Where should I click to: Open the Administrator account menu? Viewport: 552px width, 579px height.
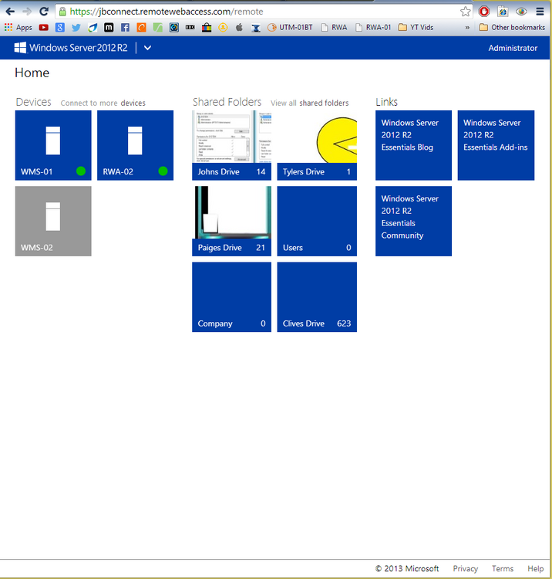pyautogui.click(x=513, y=48)
